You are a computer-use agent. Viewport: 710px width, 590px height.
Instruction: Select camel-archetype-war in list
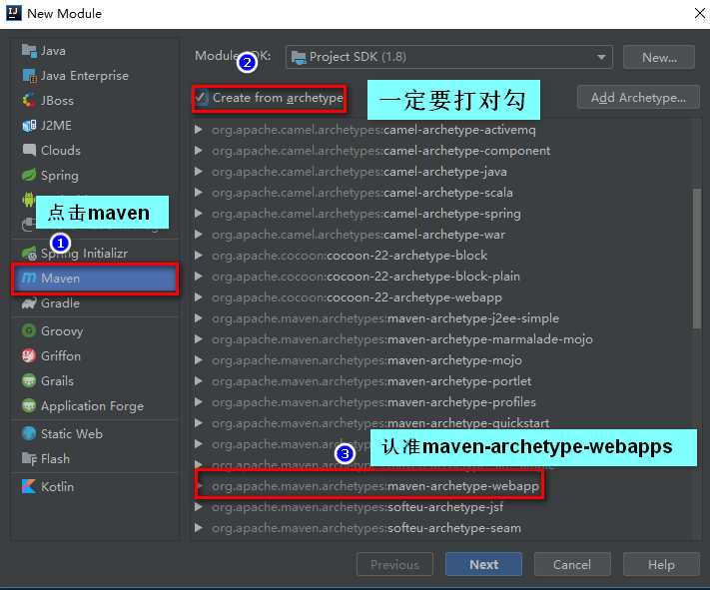(x=358, y=235)
